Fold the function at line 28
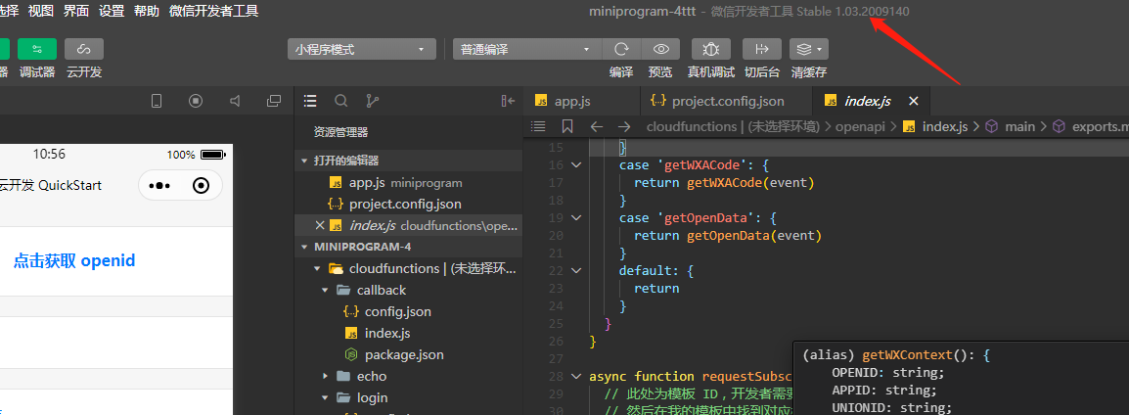The height and width of the screenshot is (415, 1129). click(x=576, y=376)
